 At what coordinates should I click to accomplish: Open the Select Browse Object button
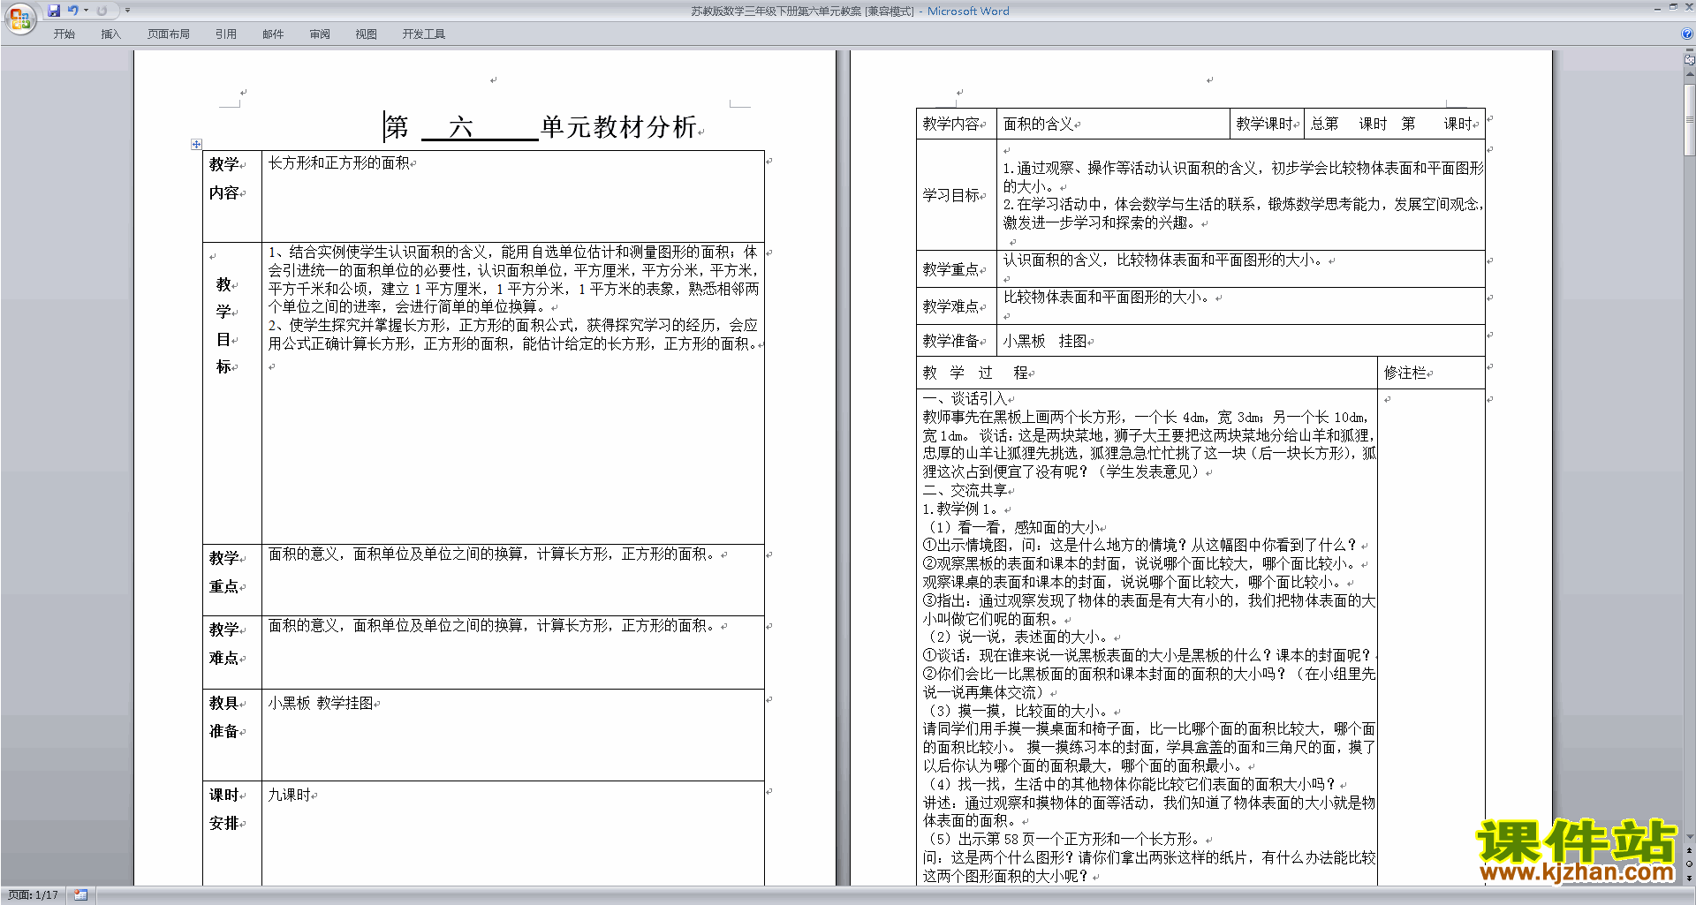[1689, 864]
